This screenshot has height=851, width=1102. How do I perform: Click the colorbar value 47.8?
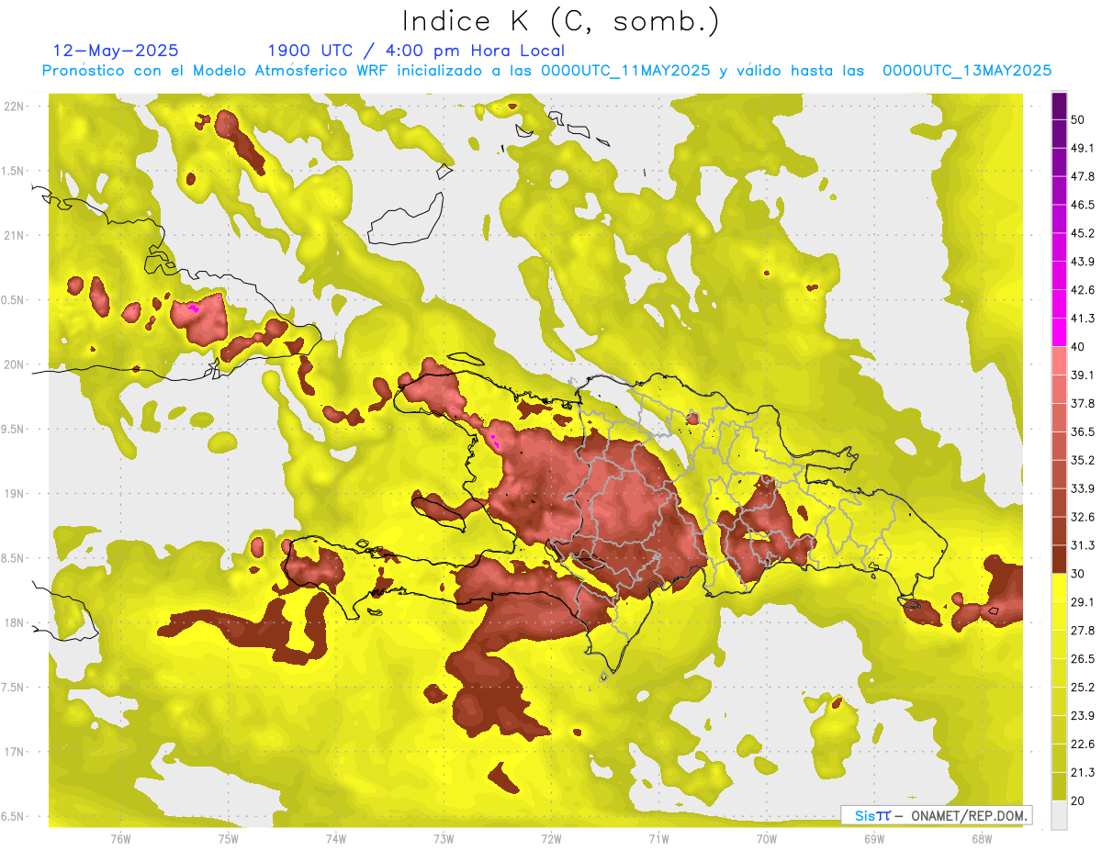tap(1083, 176)
